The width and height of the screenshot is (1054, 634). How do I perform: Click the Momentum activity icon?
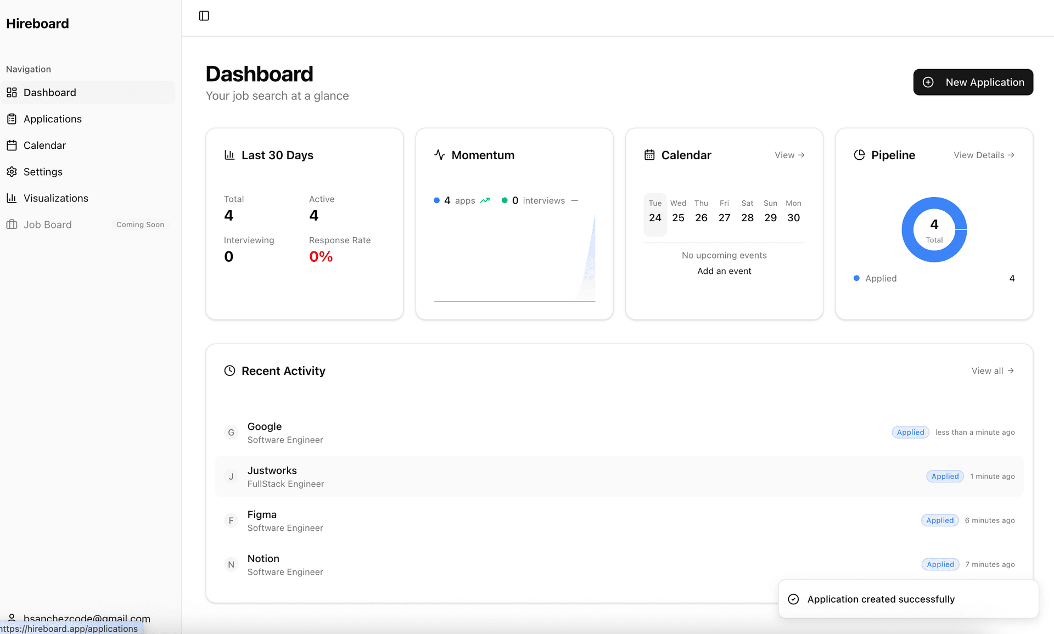click(439, 155)
